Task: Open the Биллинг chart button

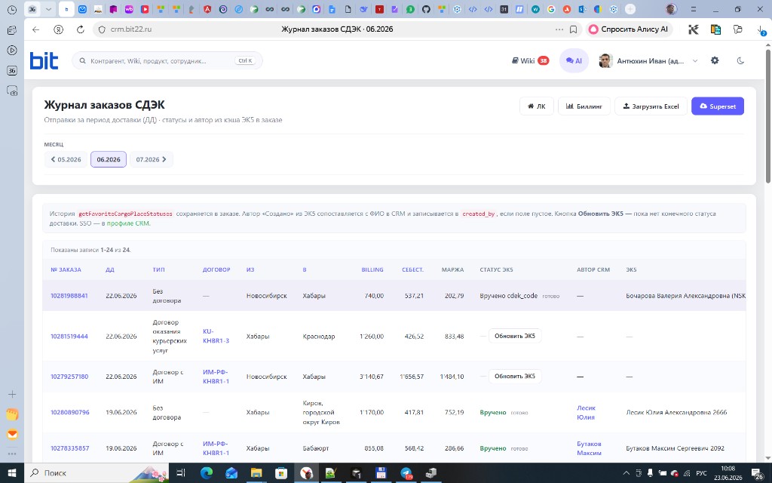Action: [584, 106]
